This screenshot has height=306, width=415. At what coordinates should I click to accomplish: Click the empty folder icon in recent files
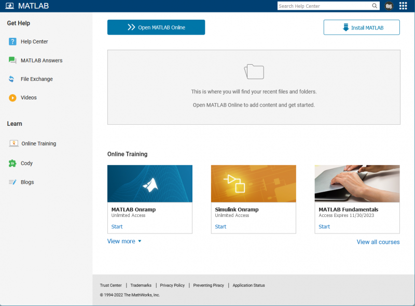(x=254, y=71)
